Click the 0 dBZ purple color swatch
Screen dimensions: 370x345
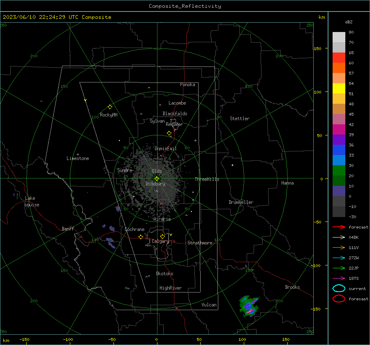(339, 191)
